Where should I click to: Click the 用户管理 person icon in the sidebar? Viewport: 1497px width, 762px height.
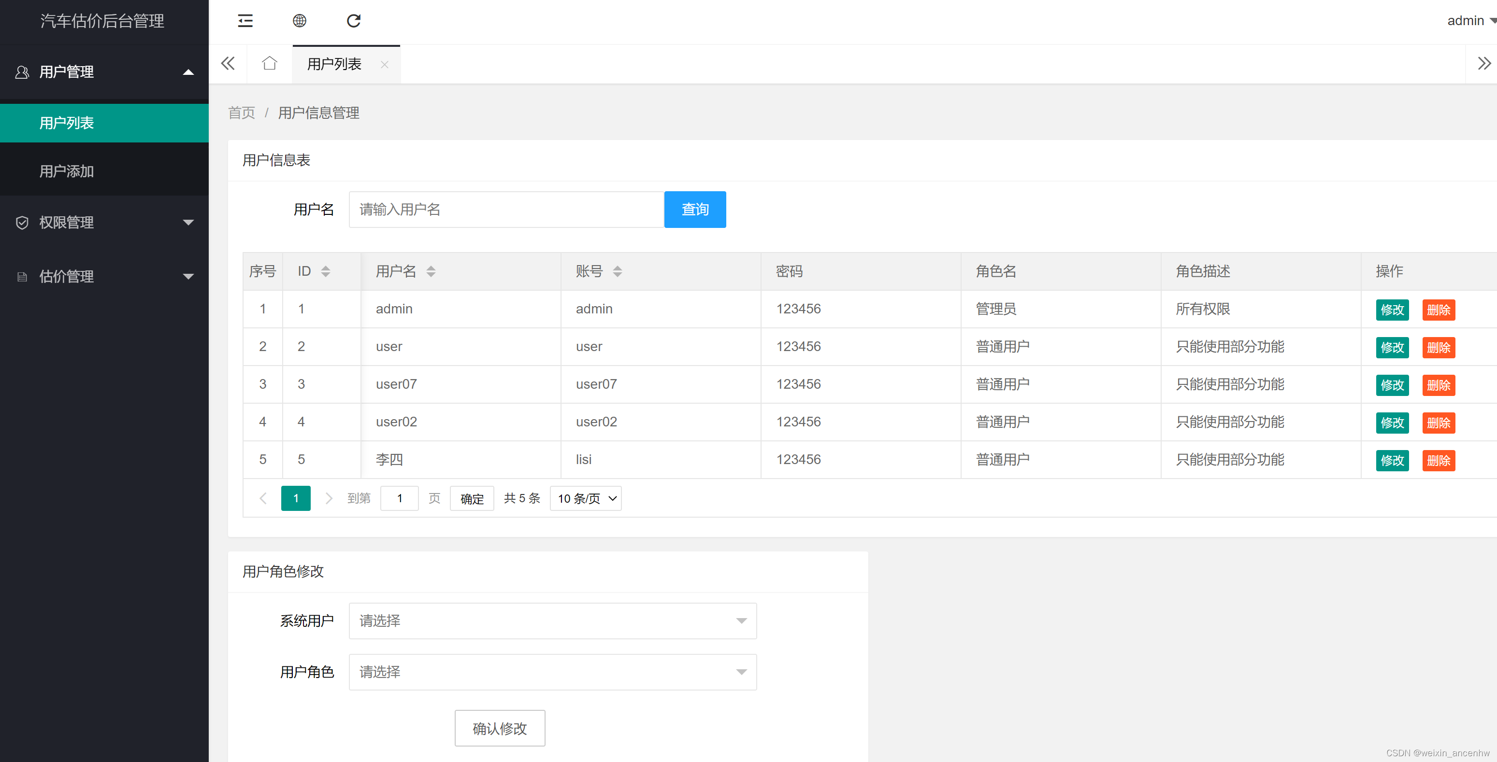[x=22, y=72]
